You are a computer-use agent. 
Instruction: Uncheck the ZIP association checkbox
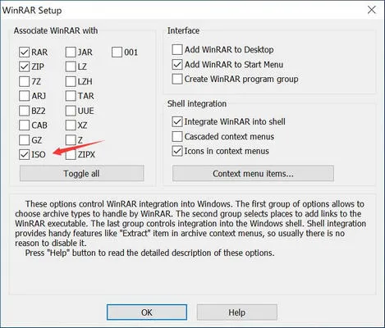pyautogui.click(x=25, y=66)
